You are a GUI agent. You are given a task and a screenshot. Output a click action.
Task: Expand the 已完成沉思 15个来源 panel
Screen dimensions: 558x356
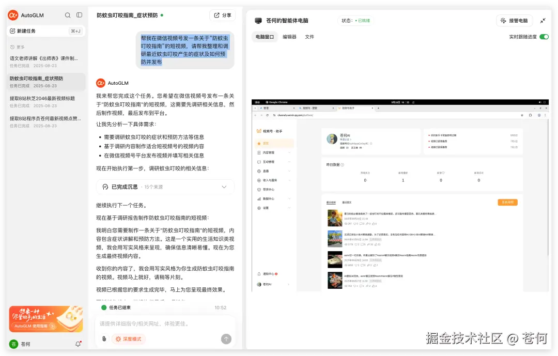pyautogui.click(x=165, y=187)
